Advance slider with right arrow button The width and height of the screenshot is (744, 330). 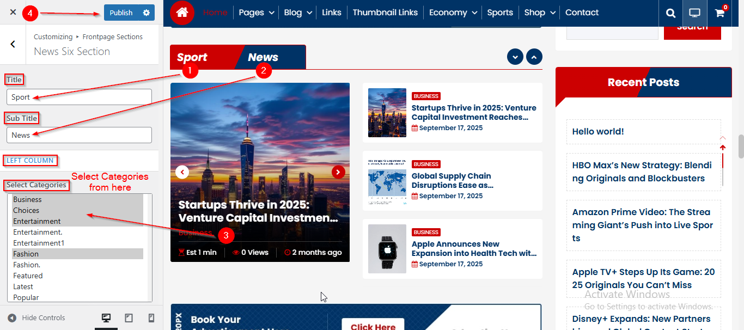(x=338, y=172)
